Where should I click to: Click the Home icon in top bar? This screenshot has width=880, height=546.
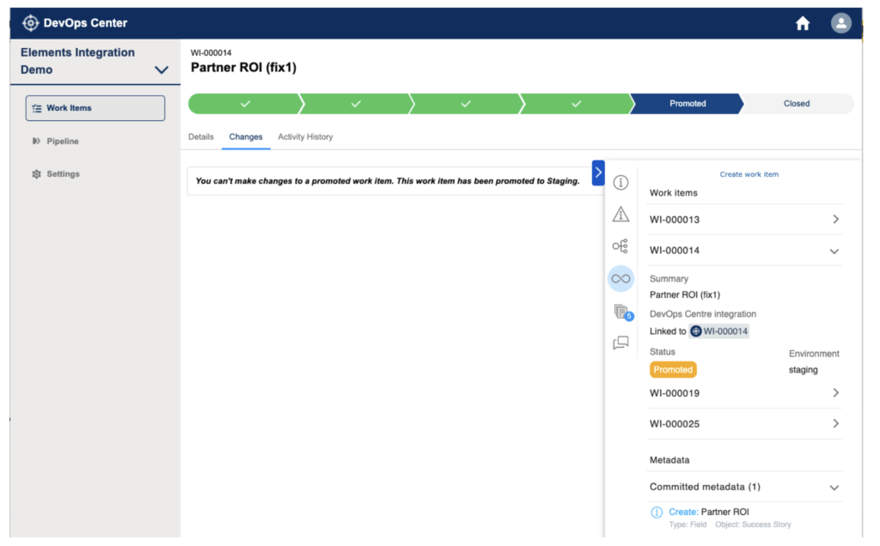point(803,24)
